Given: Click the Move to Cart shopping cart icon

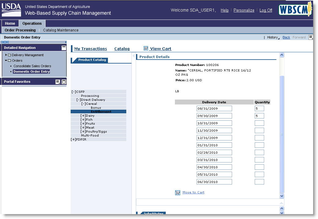Looking at the screenshot, I should coord(178,192).
